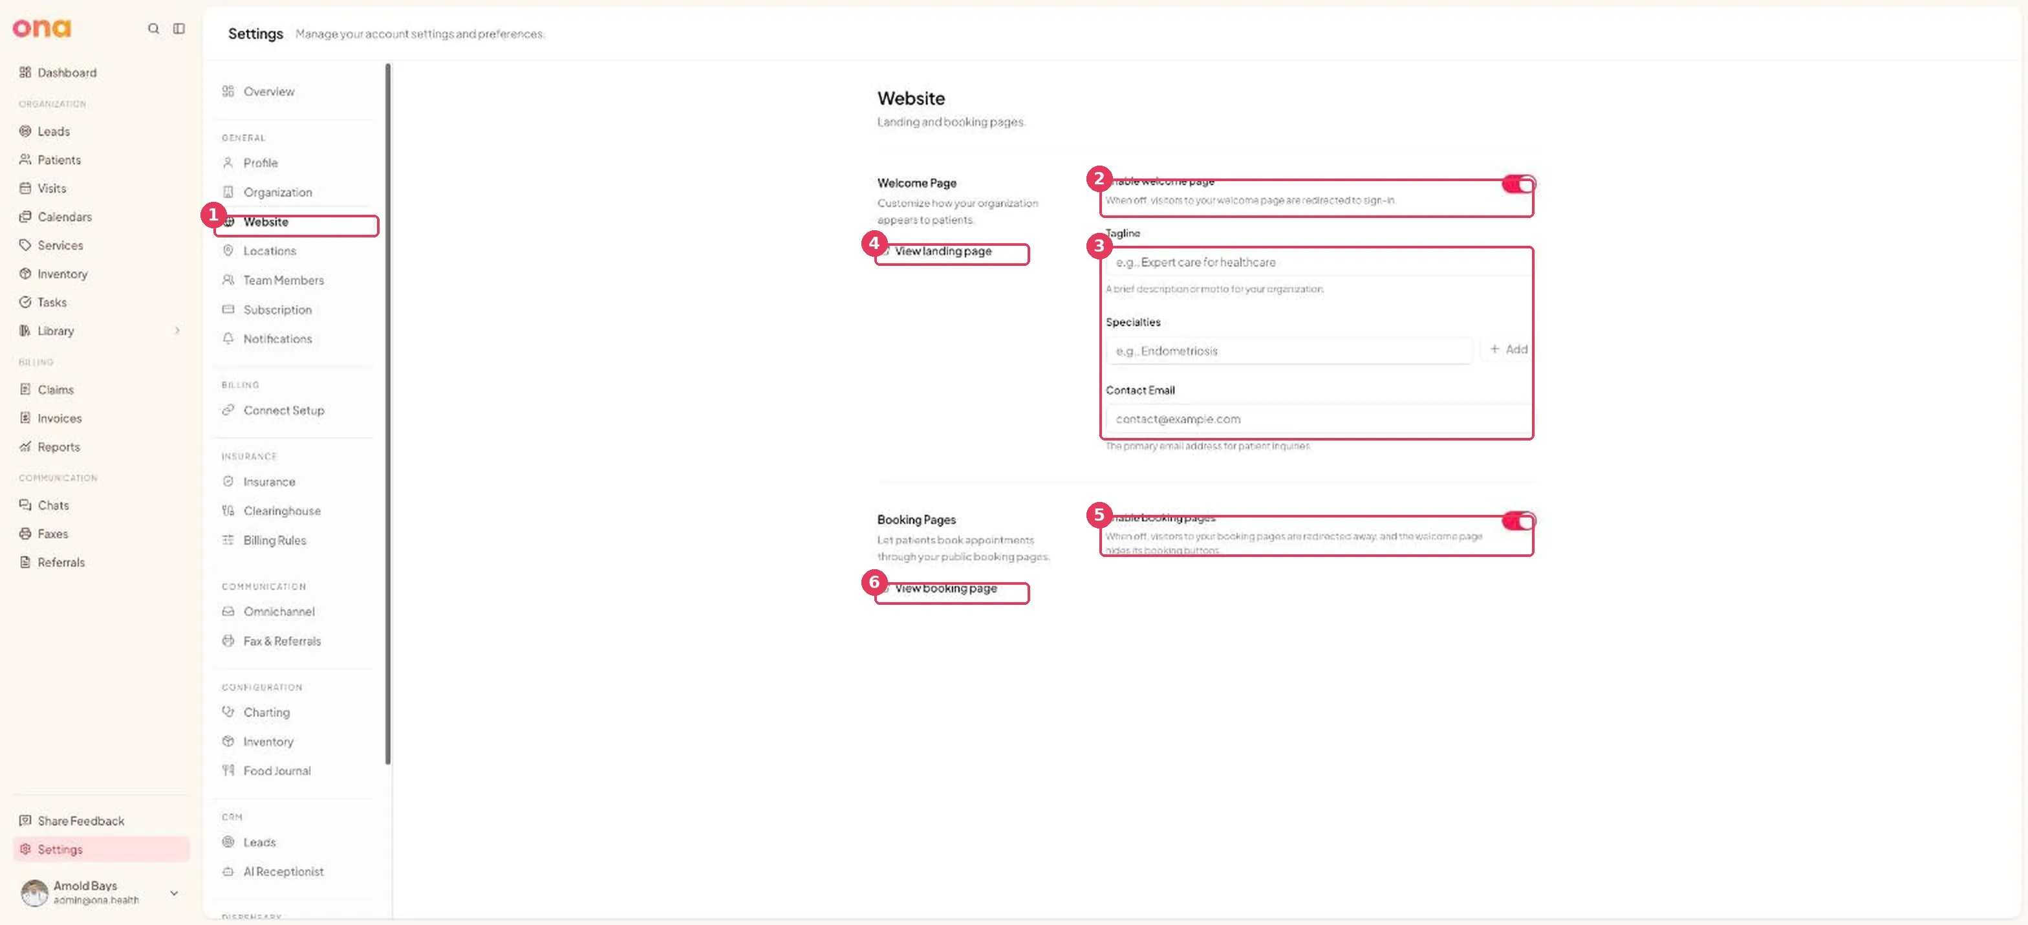The image size is (2028, 925).
Task: Click the Profile person icon in settings
Action: pyautogui.click(x=228, y=163)
